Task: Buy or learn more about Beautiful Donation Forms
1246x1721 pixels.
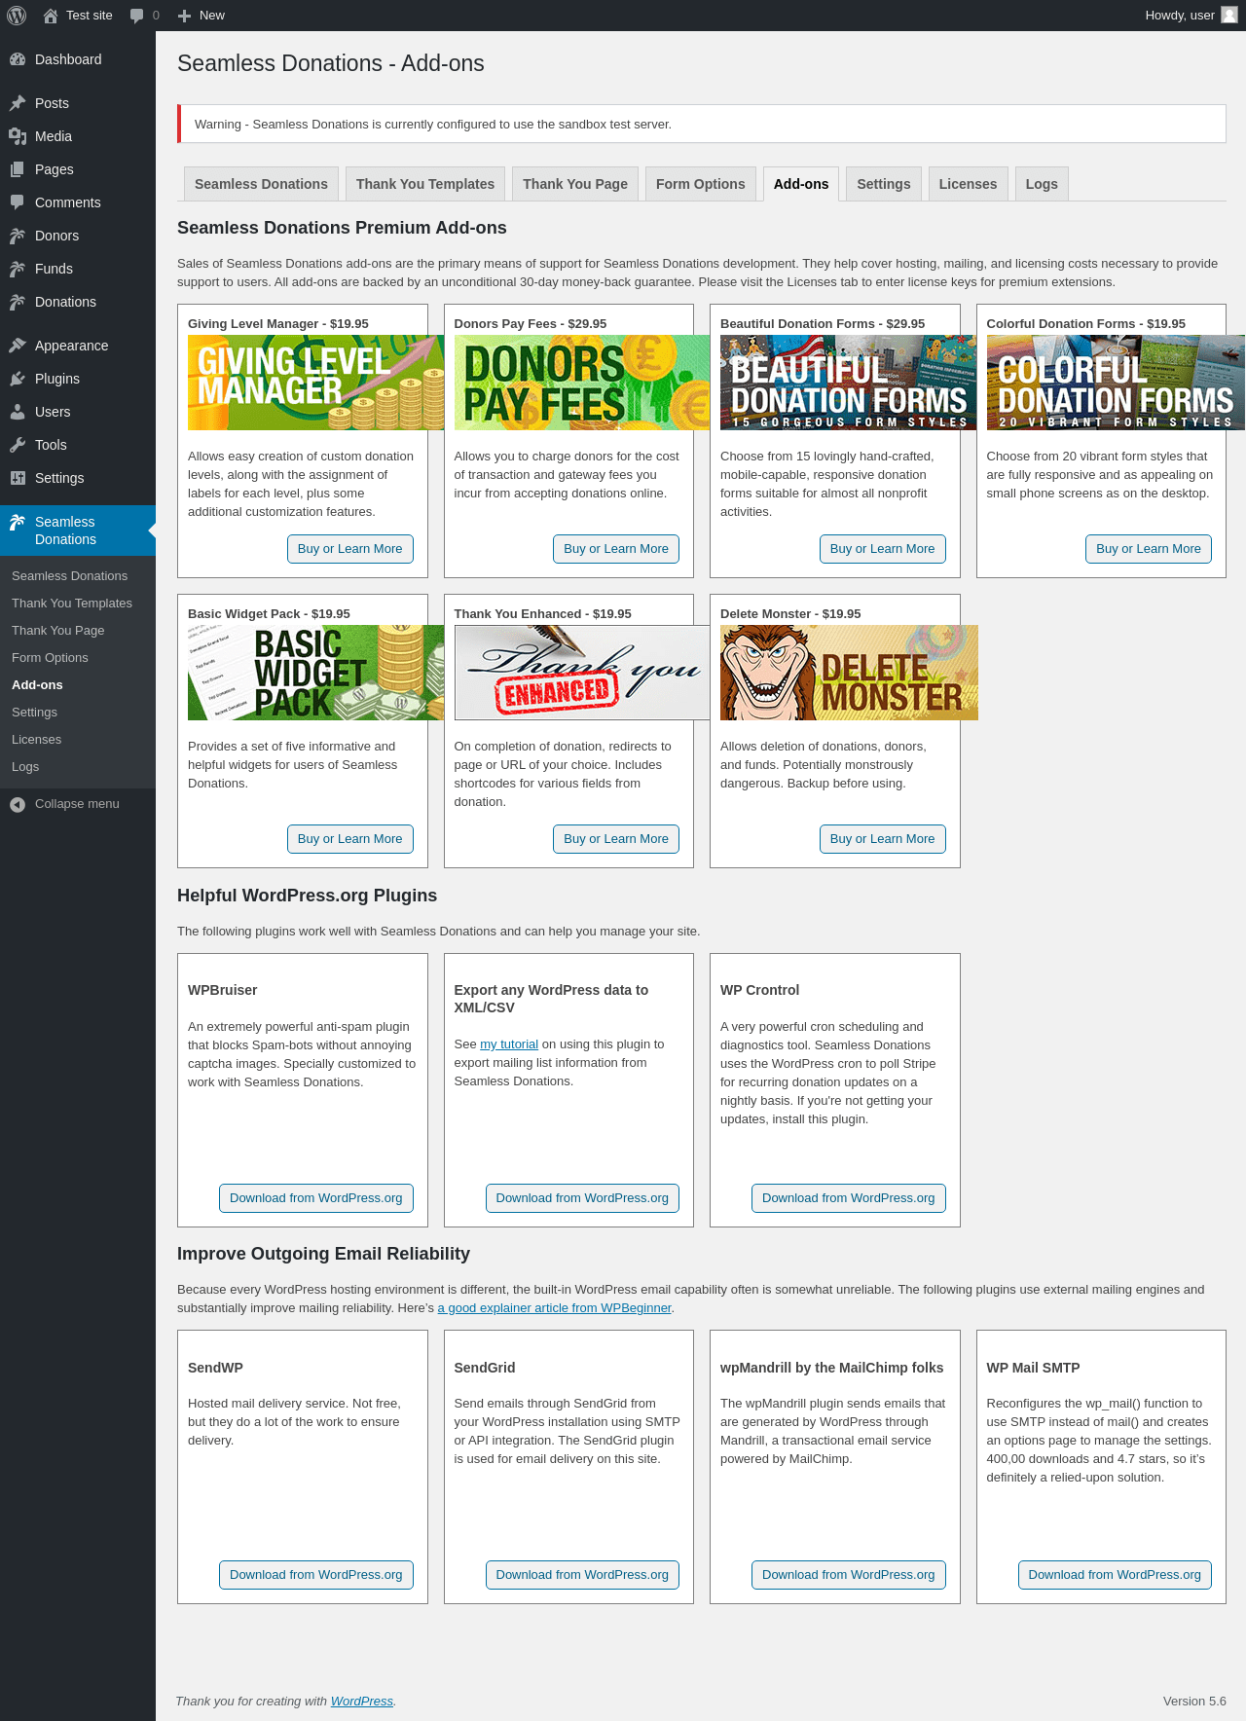Action: tap(882, 549)
